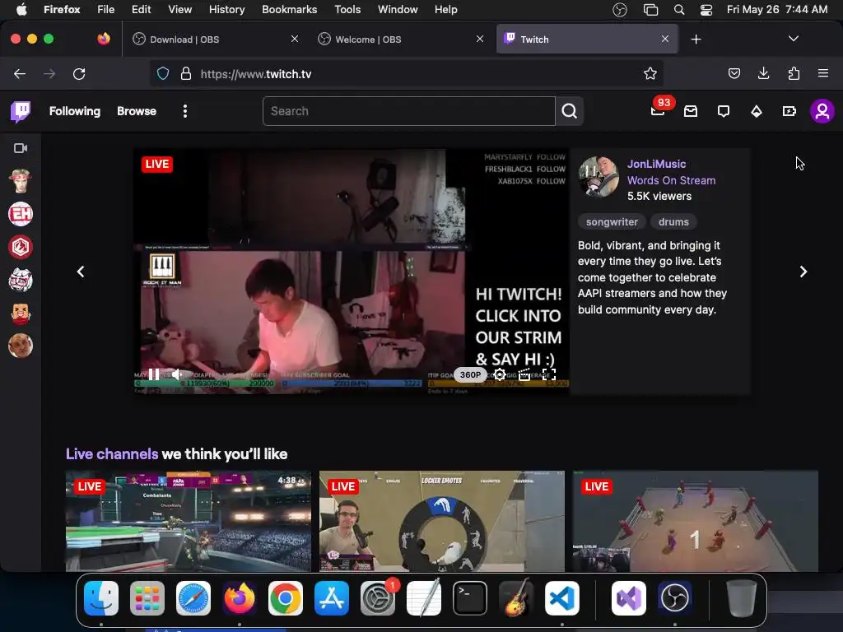Click the Live channels heading link
The height and width of the screenshot is (632, 843).
(112, 454)
